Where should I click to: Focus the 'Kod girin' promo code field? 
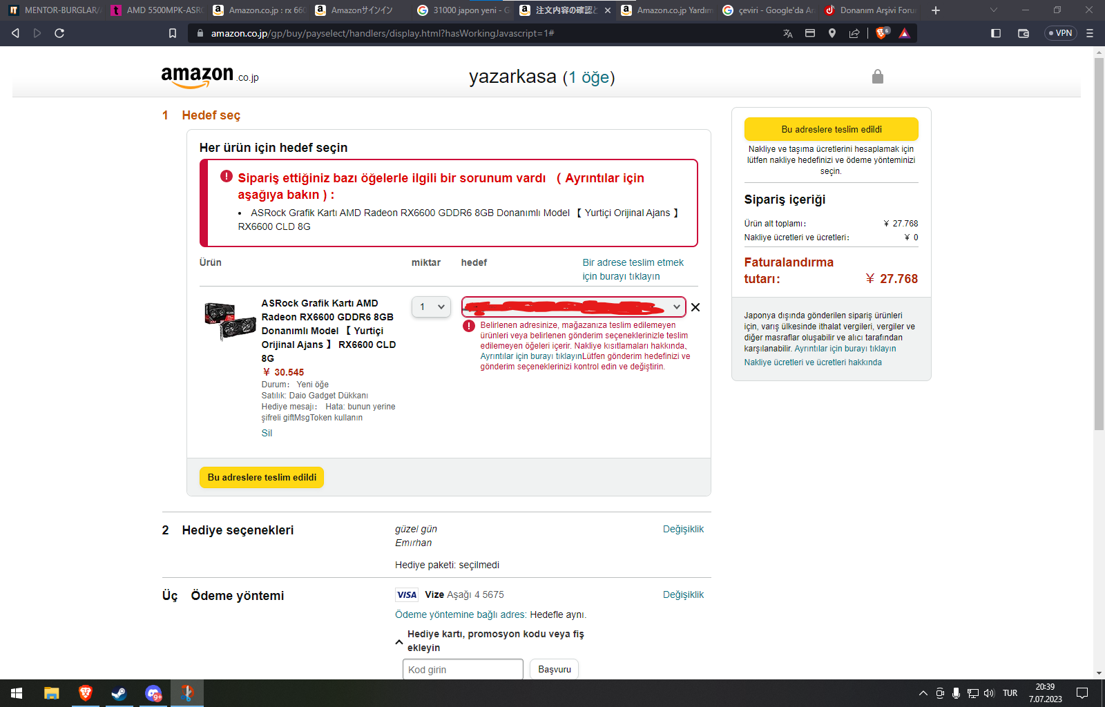point(463,670)
